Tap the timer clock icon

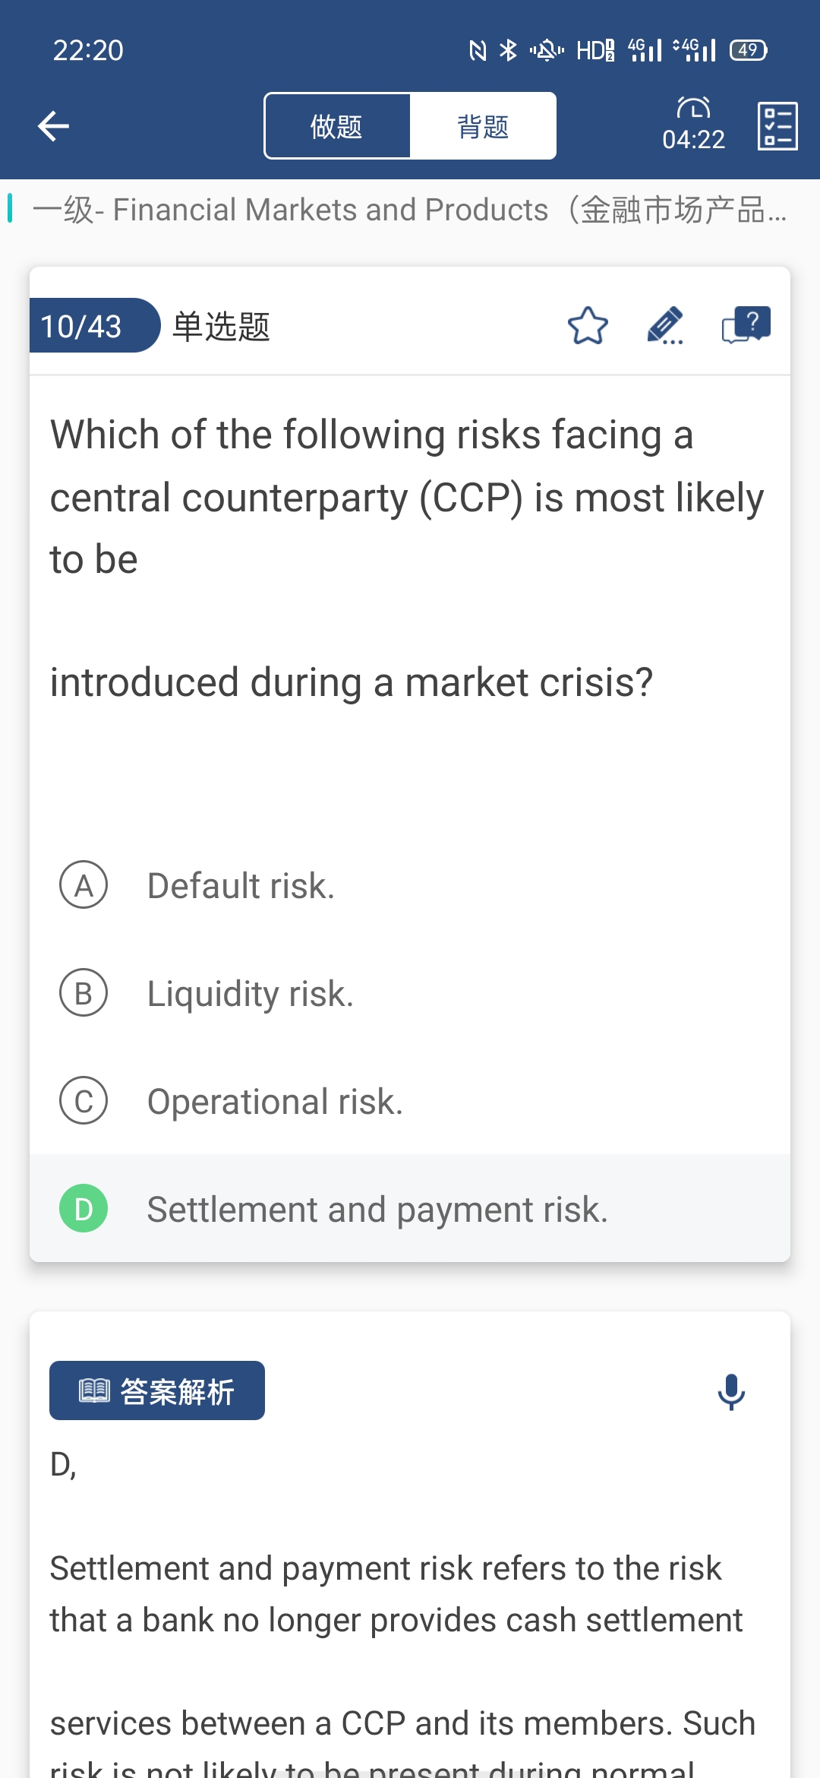693,109
